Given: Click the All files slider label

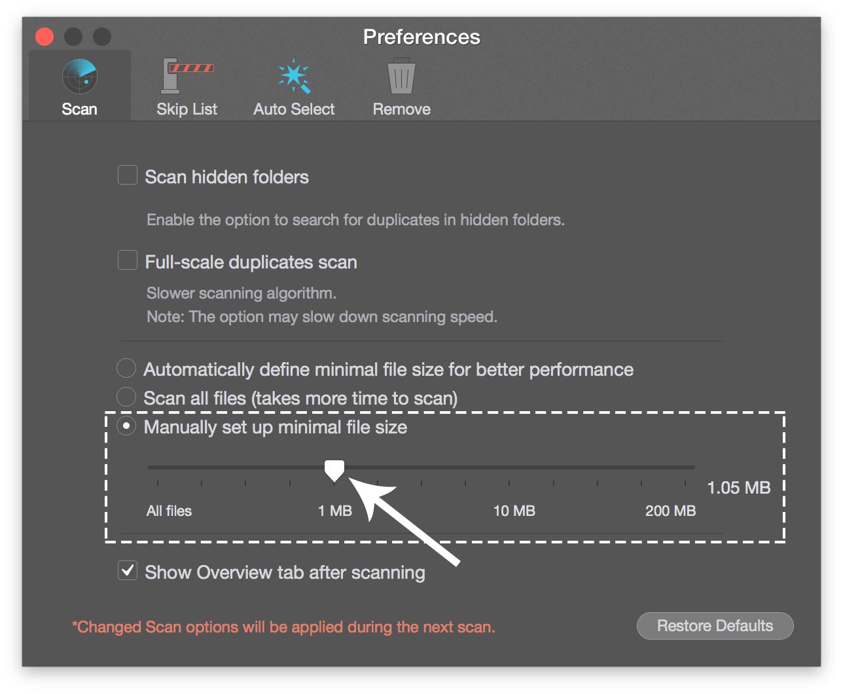Looking at the screenshot, I should (169, 511).
